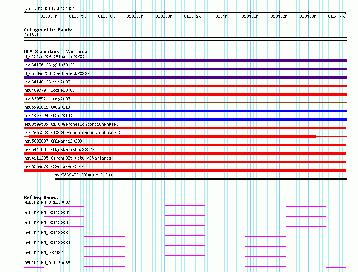Click the ABLIM2|NM_001130087 transcript label
The image size is (358, 272).
(47, 202)
